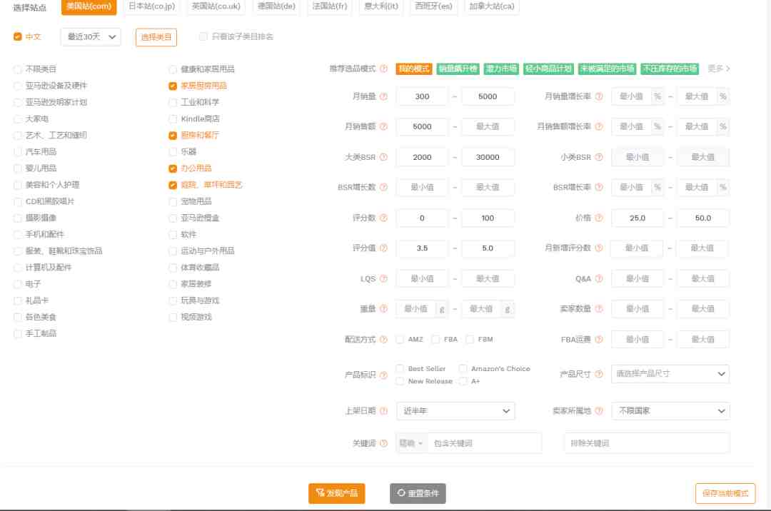The image size is (771, 511).
Task: Check the 不限类目 option
Action: click(x=18, y=69)
